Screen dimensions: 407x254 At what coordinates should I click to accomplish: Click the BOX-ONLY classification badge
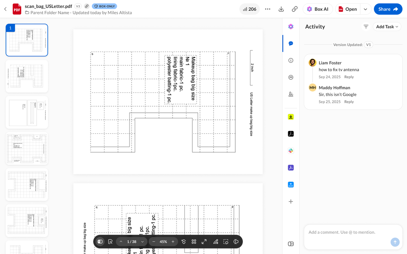click(105, 6)
